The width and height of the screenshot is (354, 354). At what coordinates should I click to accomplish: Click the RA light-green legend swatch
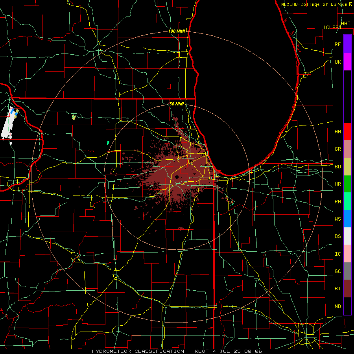[x=347, y=201]
